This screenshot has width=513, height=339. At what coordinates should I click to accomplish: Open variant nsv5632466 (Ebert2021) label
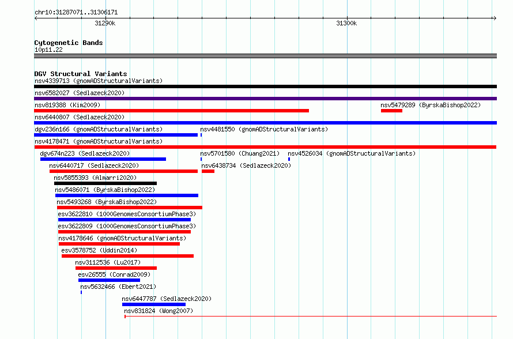[x=118, y=287]
